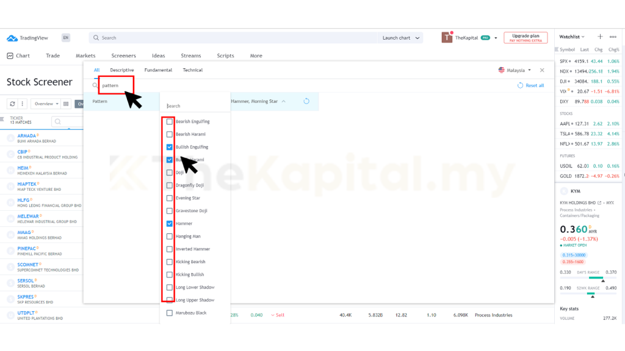
Task: Click the TradingView logo
Action: (x=28, y=38)
